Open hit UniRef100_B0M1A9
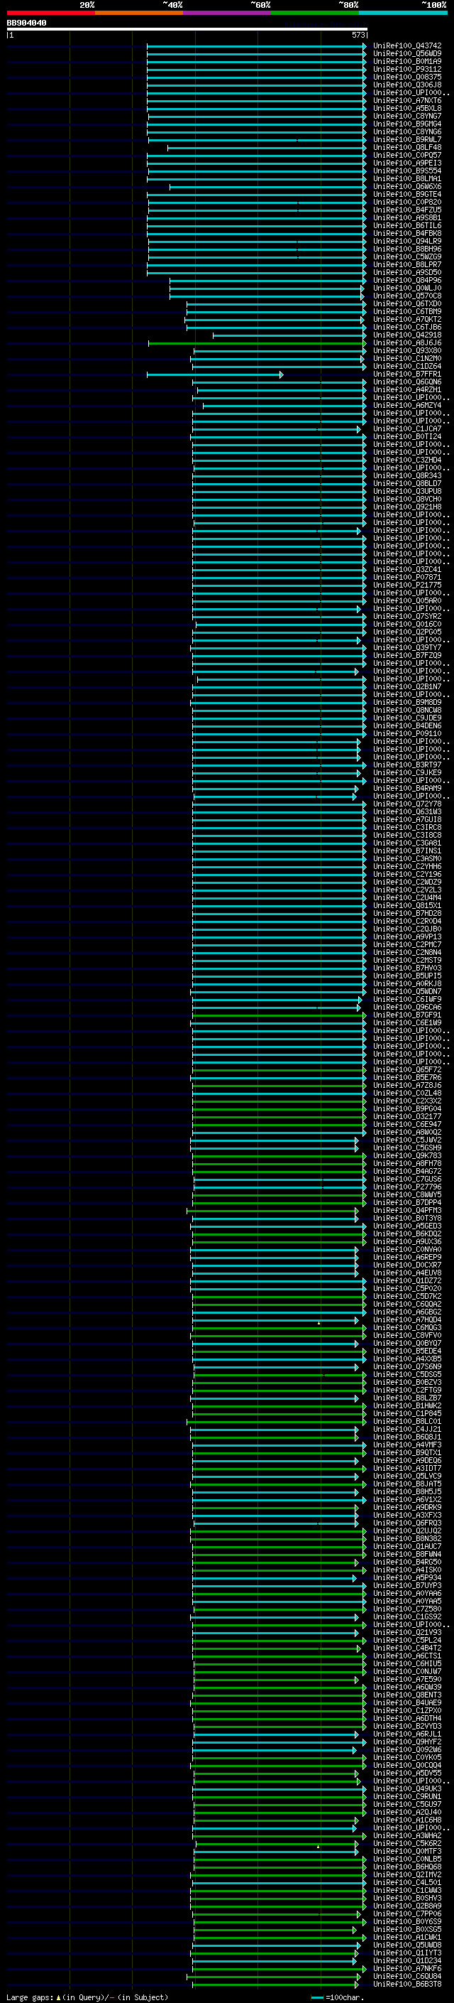Viewport: 454px width, 2003px height. tap(407, 61)
